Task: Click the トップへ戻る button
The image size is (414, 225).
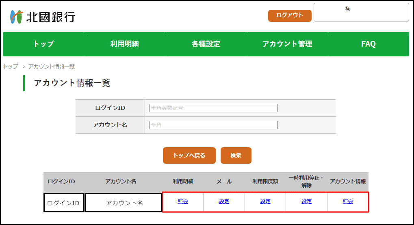Action: coord(189,155)
